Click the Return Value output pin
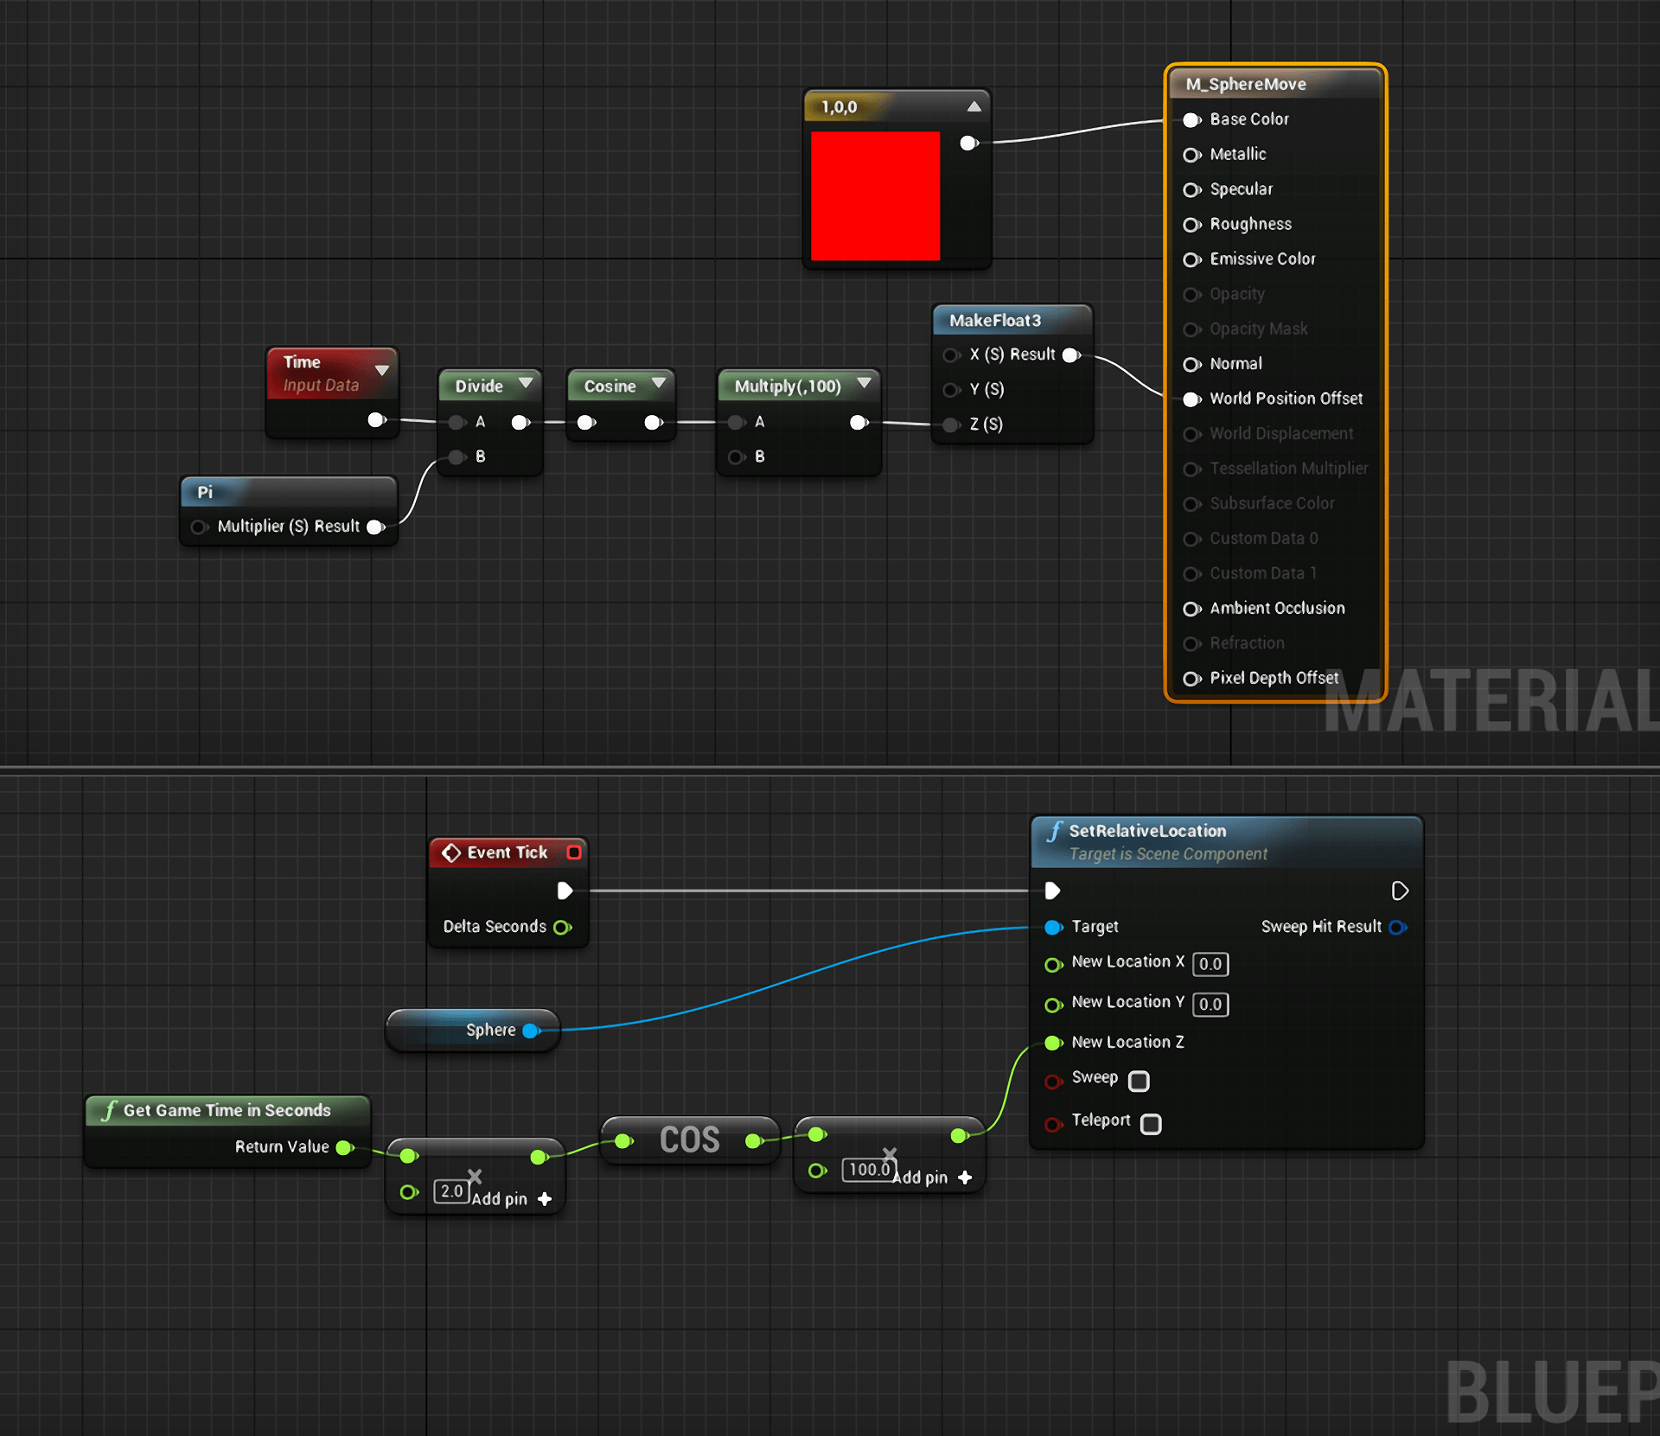The height and width of the screenshot is (1436, 1660). pos(345,1147)
